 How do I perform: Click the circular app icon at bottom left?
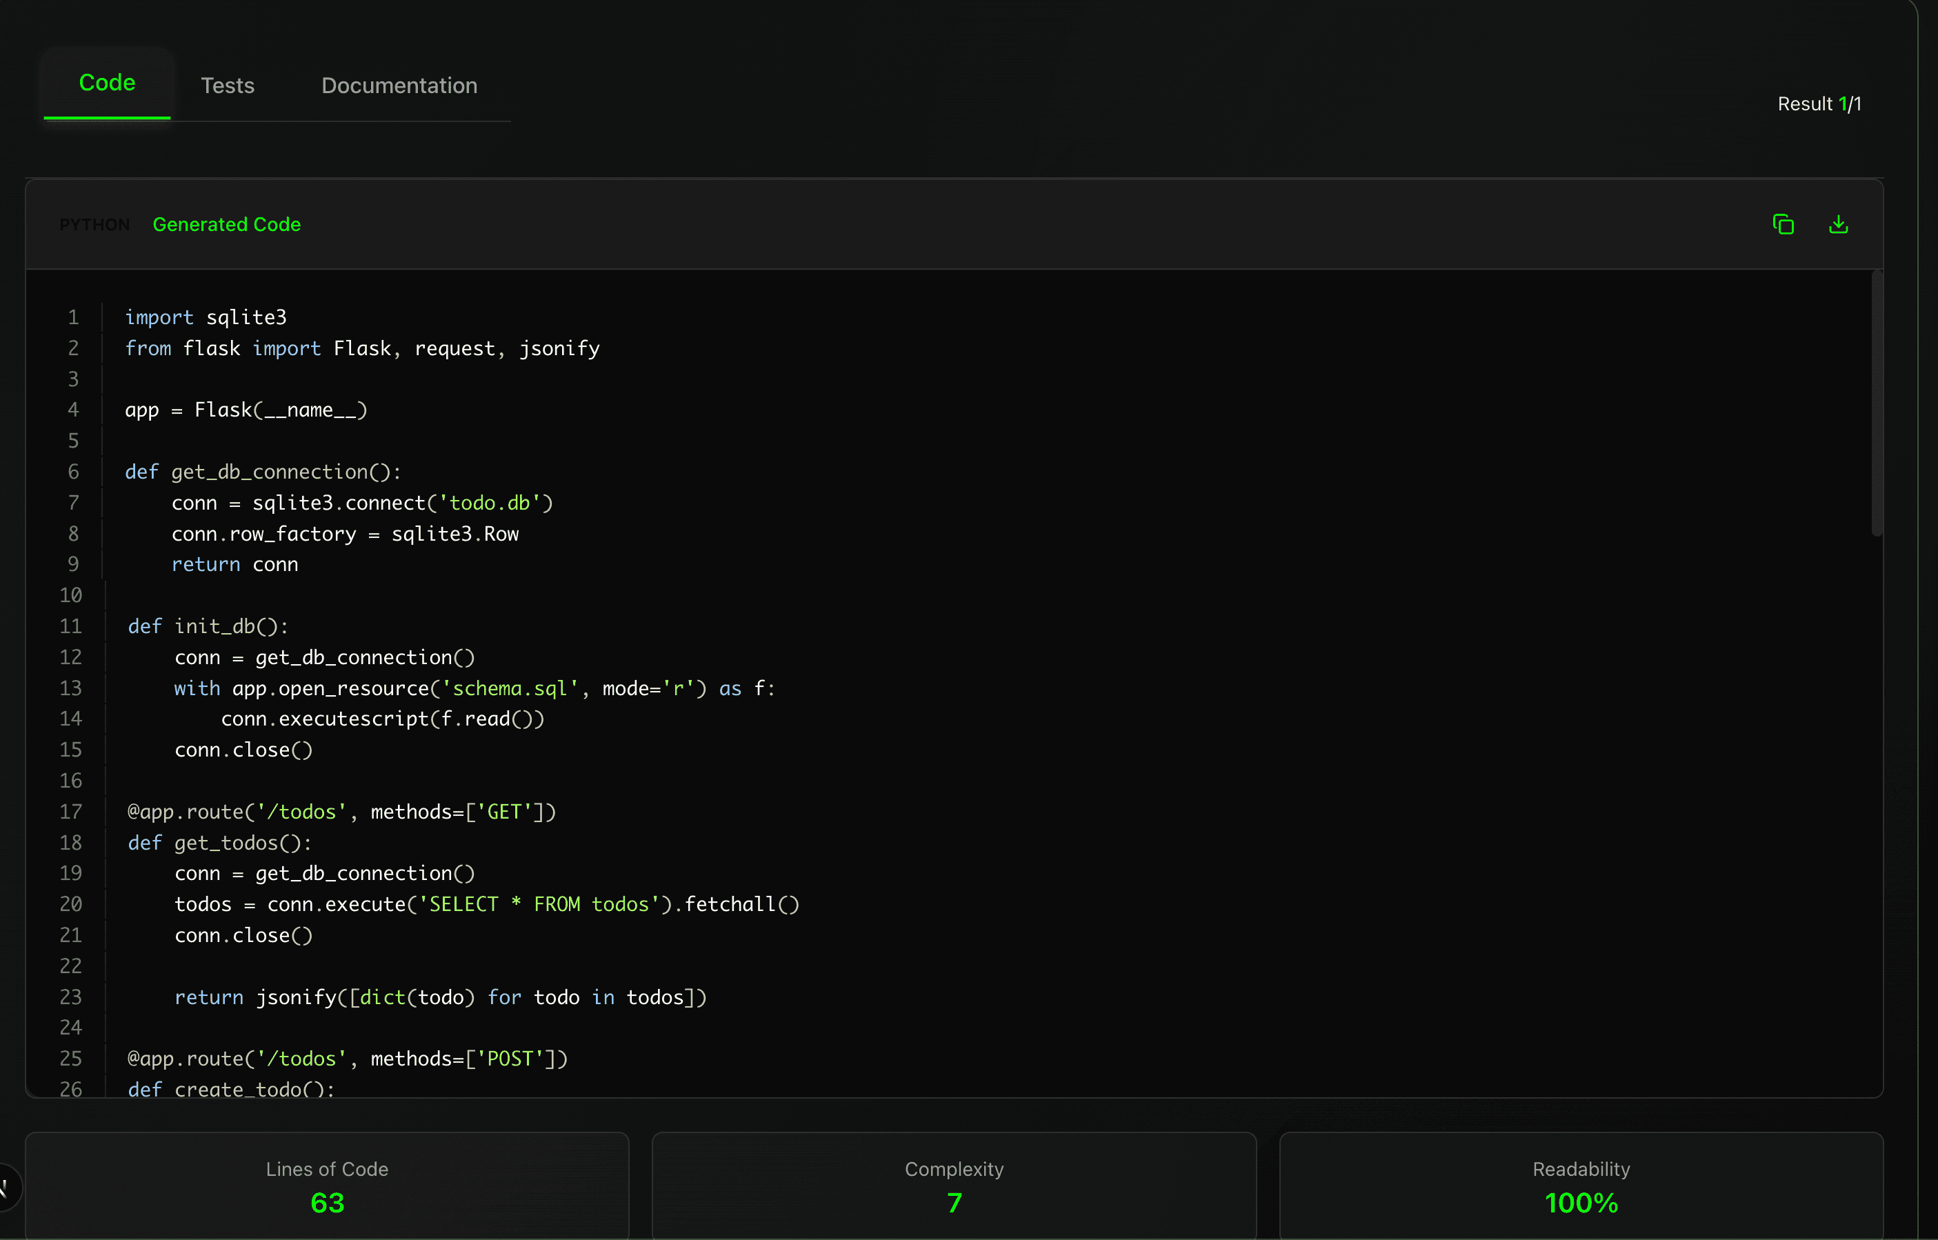tap(4, 1186)
